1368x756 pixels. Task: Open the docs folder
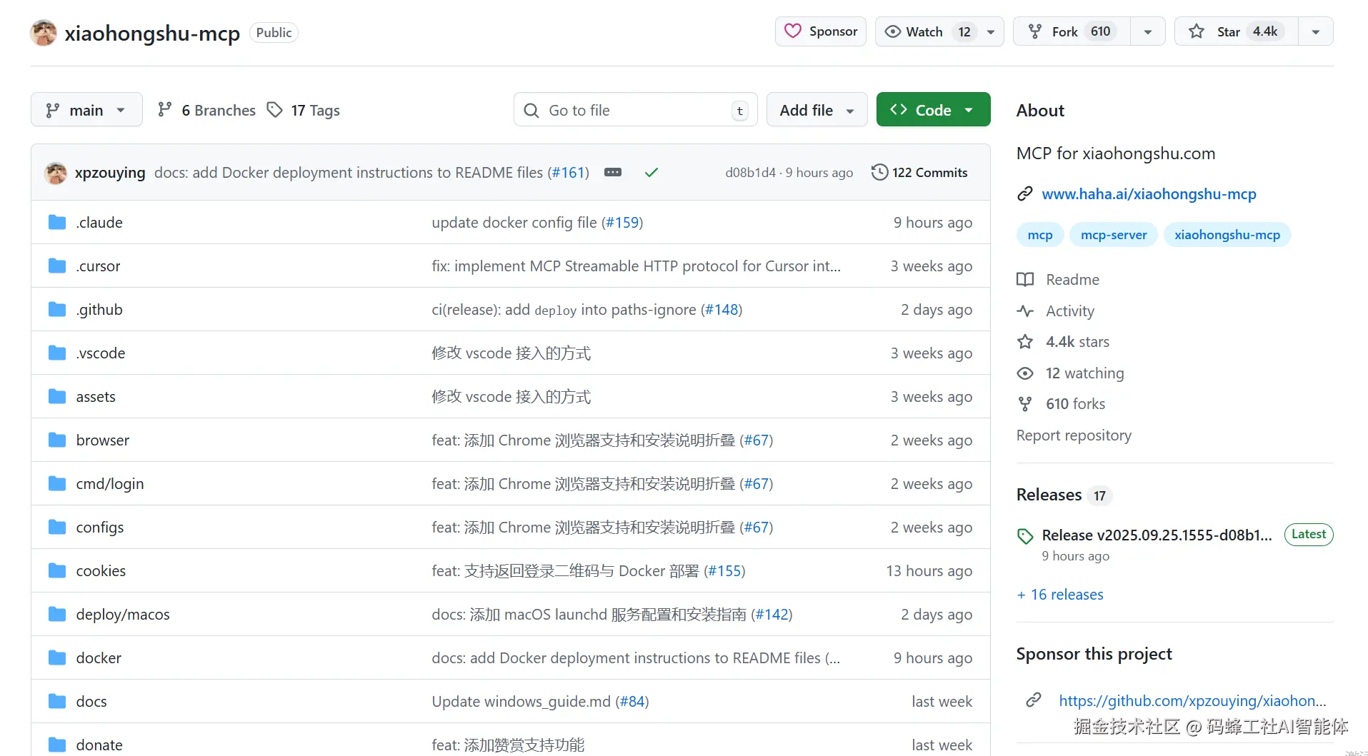(x=91, y=702)
